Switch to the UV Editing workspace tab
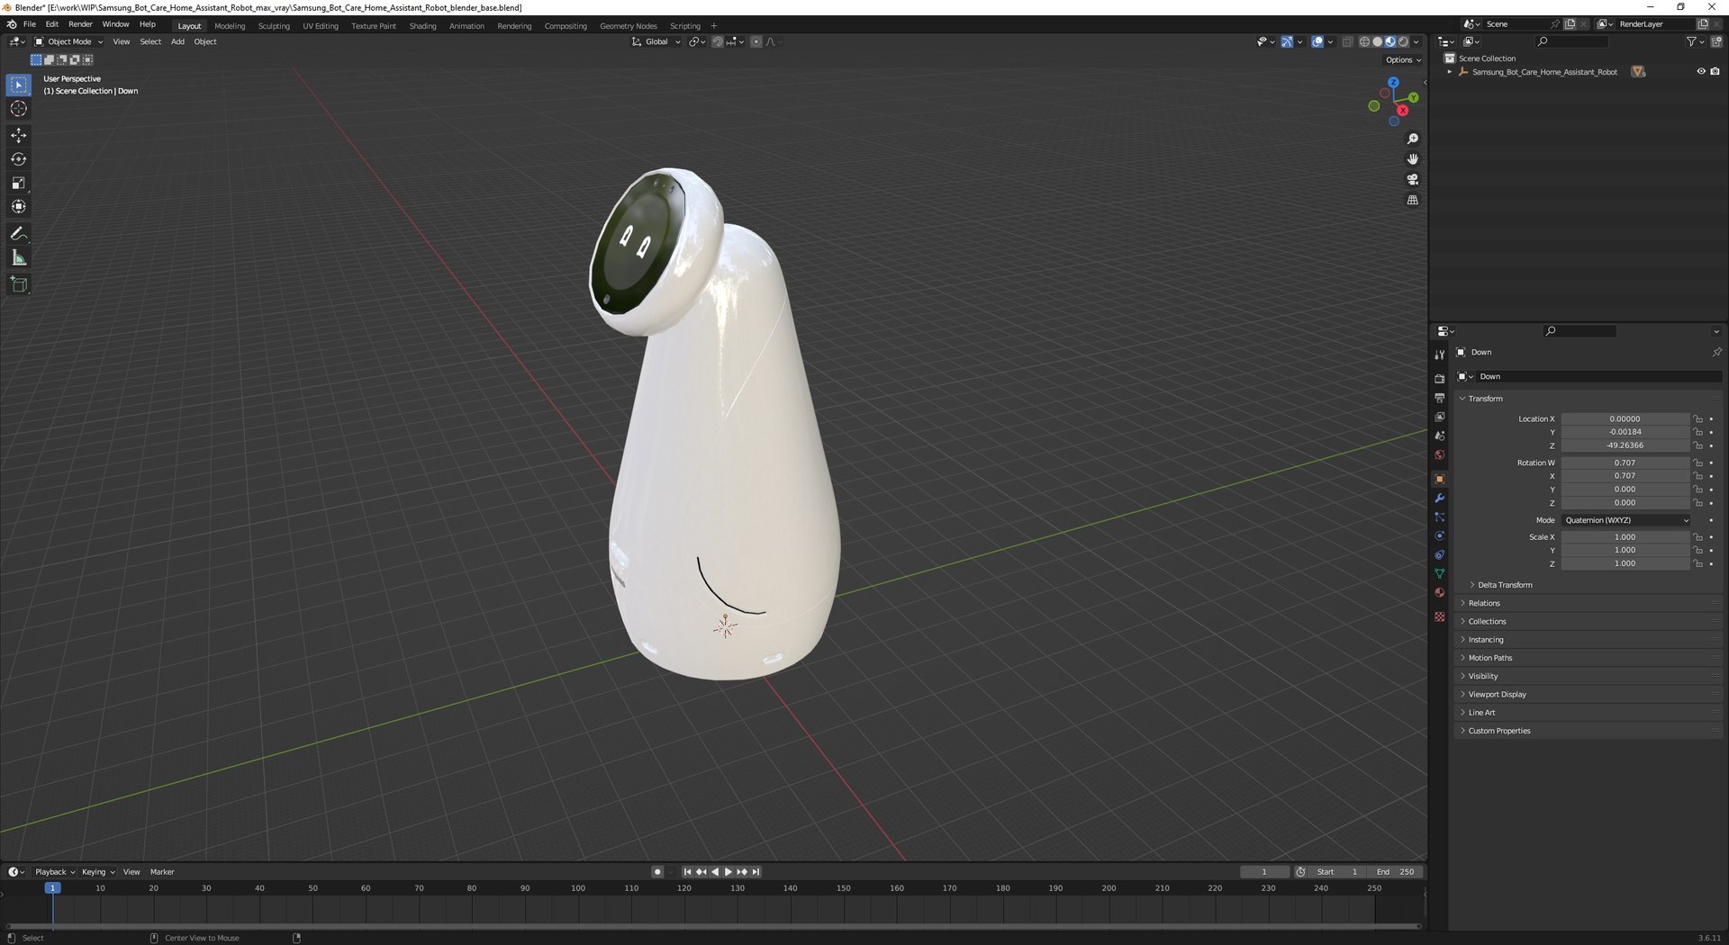The image size is (1729, 945). pos(321,26)
